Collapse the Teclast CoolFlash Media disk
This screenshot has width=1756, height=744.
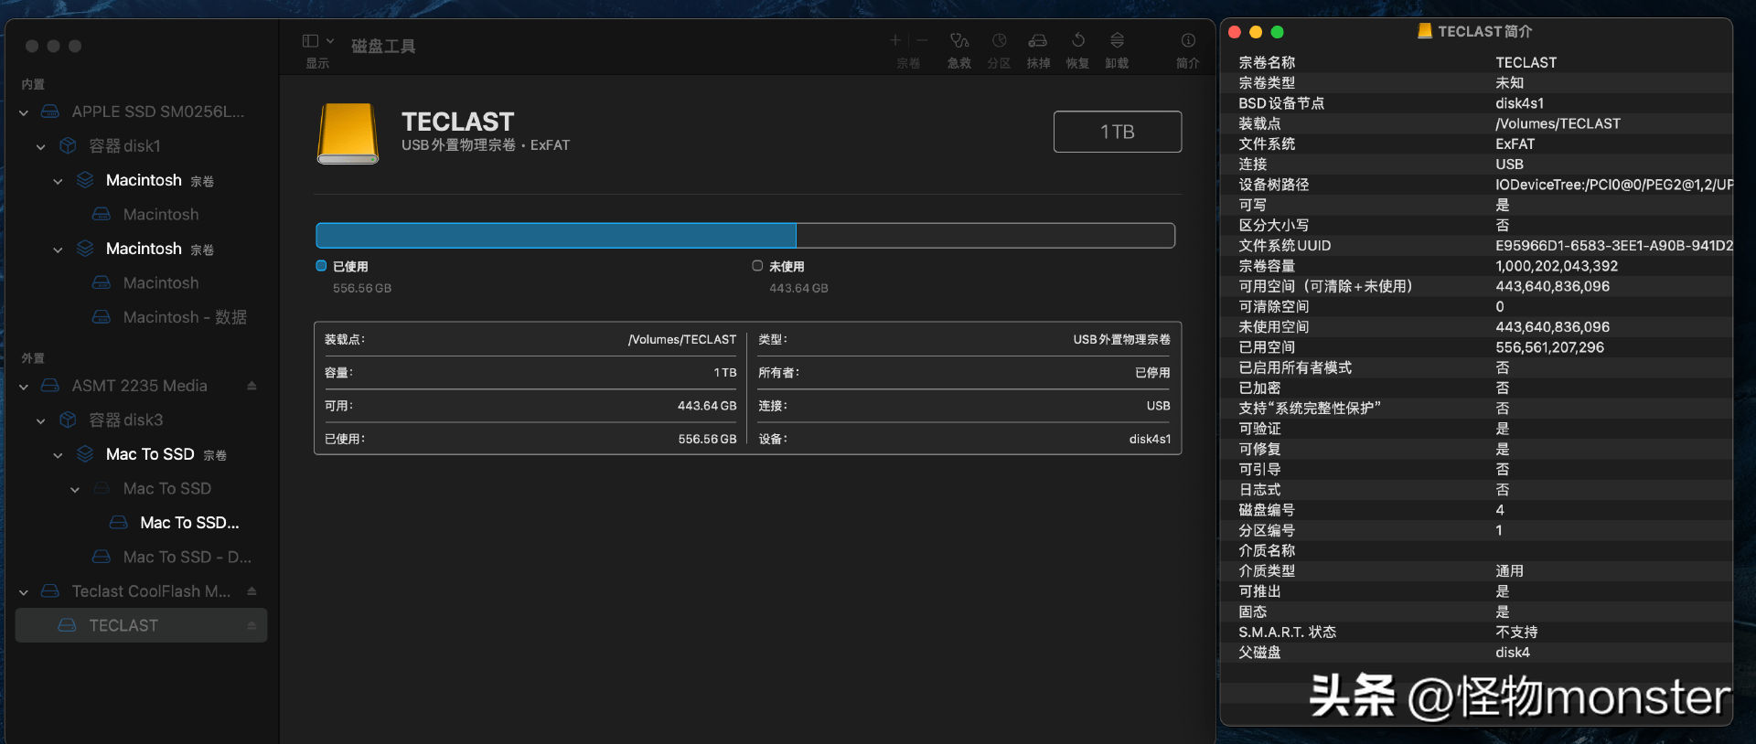pyautogui.click(x=24, y=592)
